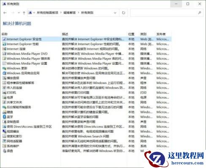206x168 pixels.
Task: Click the 视频播放 icon
Action: pos(5,132)
